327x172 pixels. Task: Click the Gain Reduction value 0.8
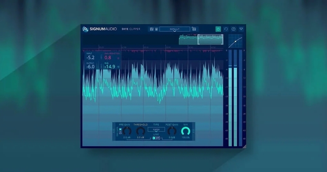[x=108, y=58]
